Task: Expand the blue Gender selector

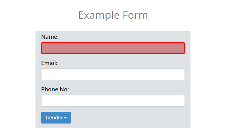Action: point(56,118)
